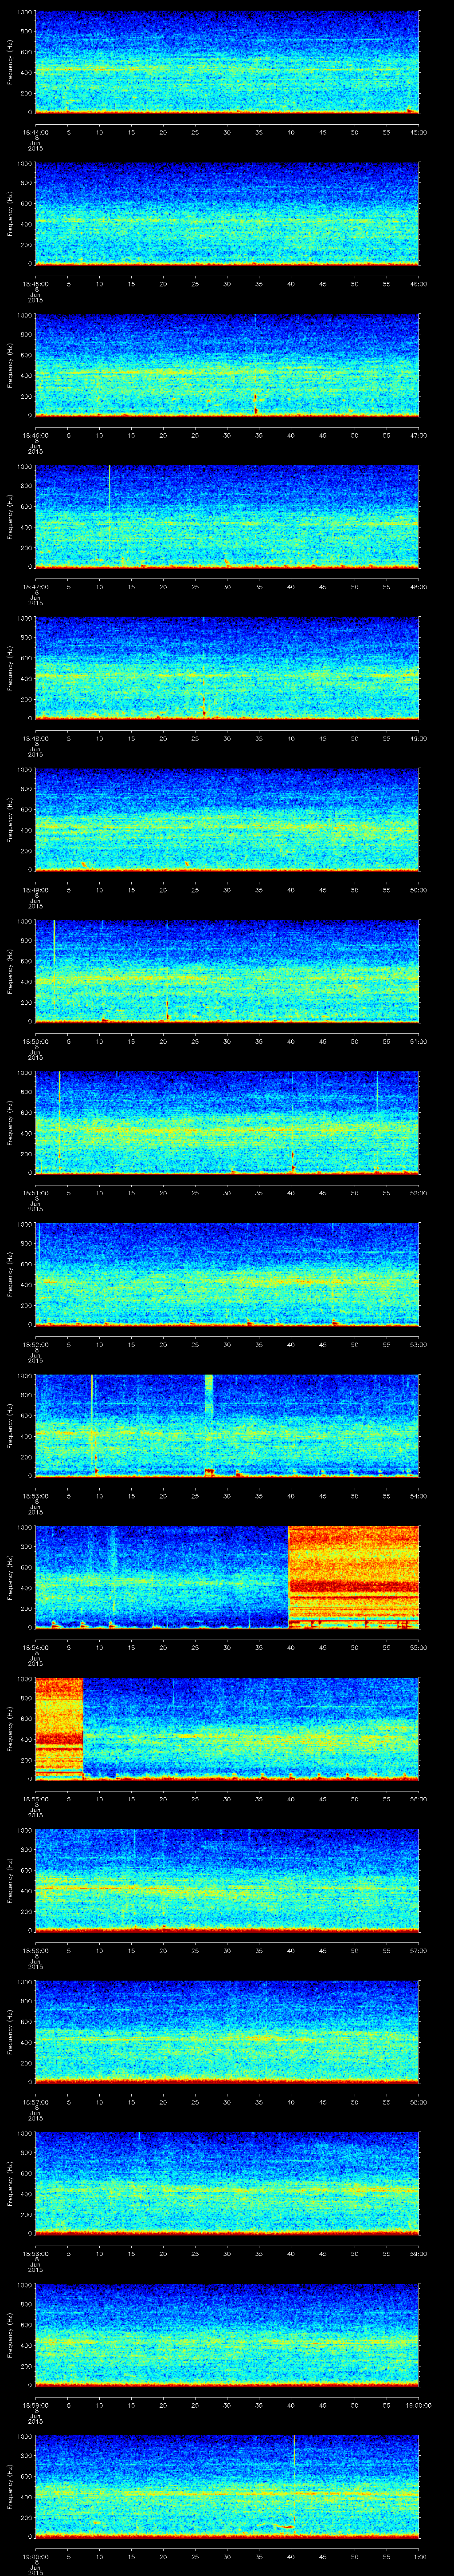Click the yellow vertical line near 9s in 18:53 panel
This screenshot has height=2576, width=454.
coord(92,1410)
